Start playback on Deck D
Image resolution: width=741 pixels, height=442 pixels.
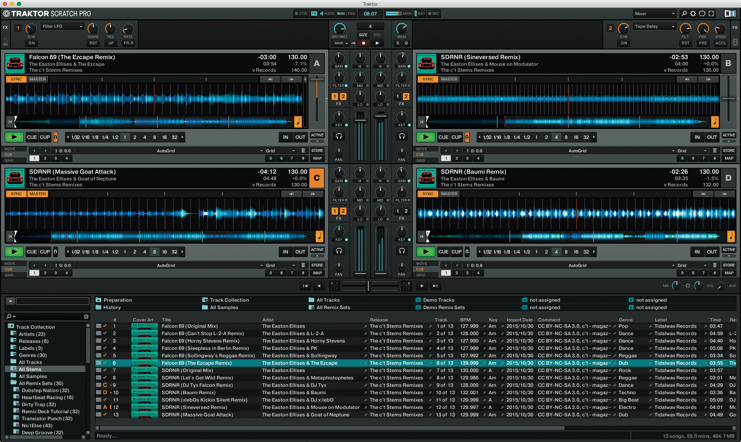click(x=426, y=252)
